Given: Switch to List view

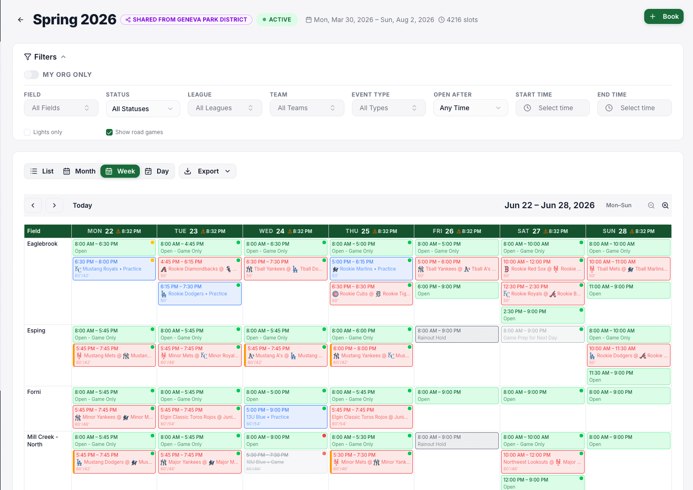Looking at the screenshot, I should [x=42, y=171].
